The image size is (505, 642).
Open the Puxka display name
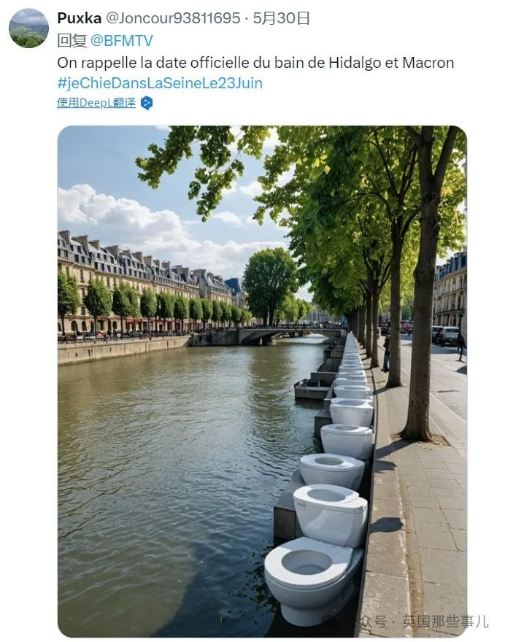pyautogui.click(x=79, y=18)
